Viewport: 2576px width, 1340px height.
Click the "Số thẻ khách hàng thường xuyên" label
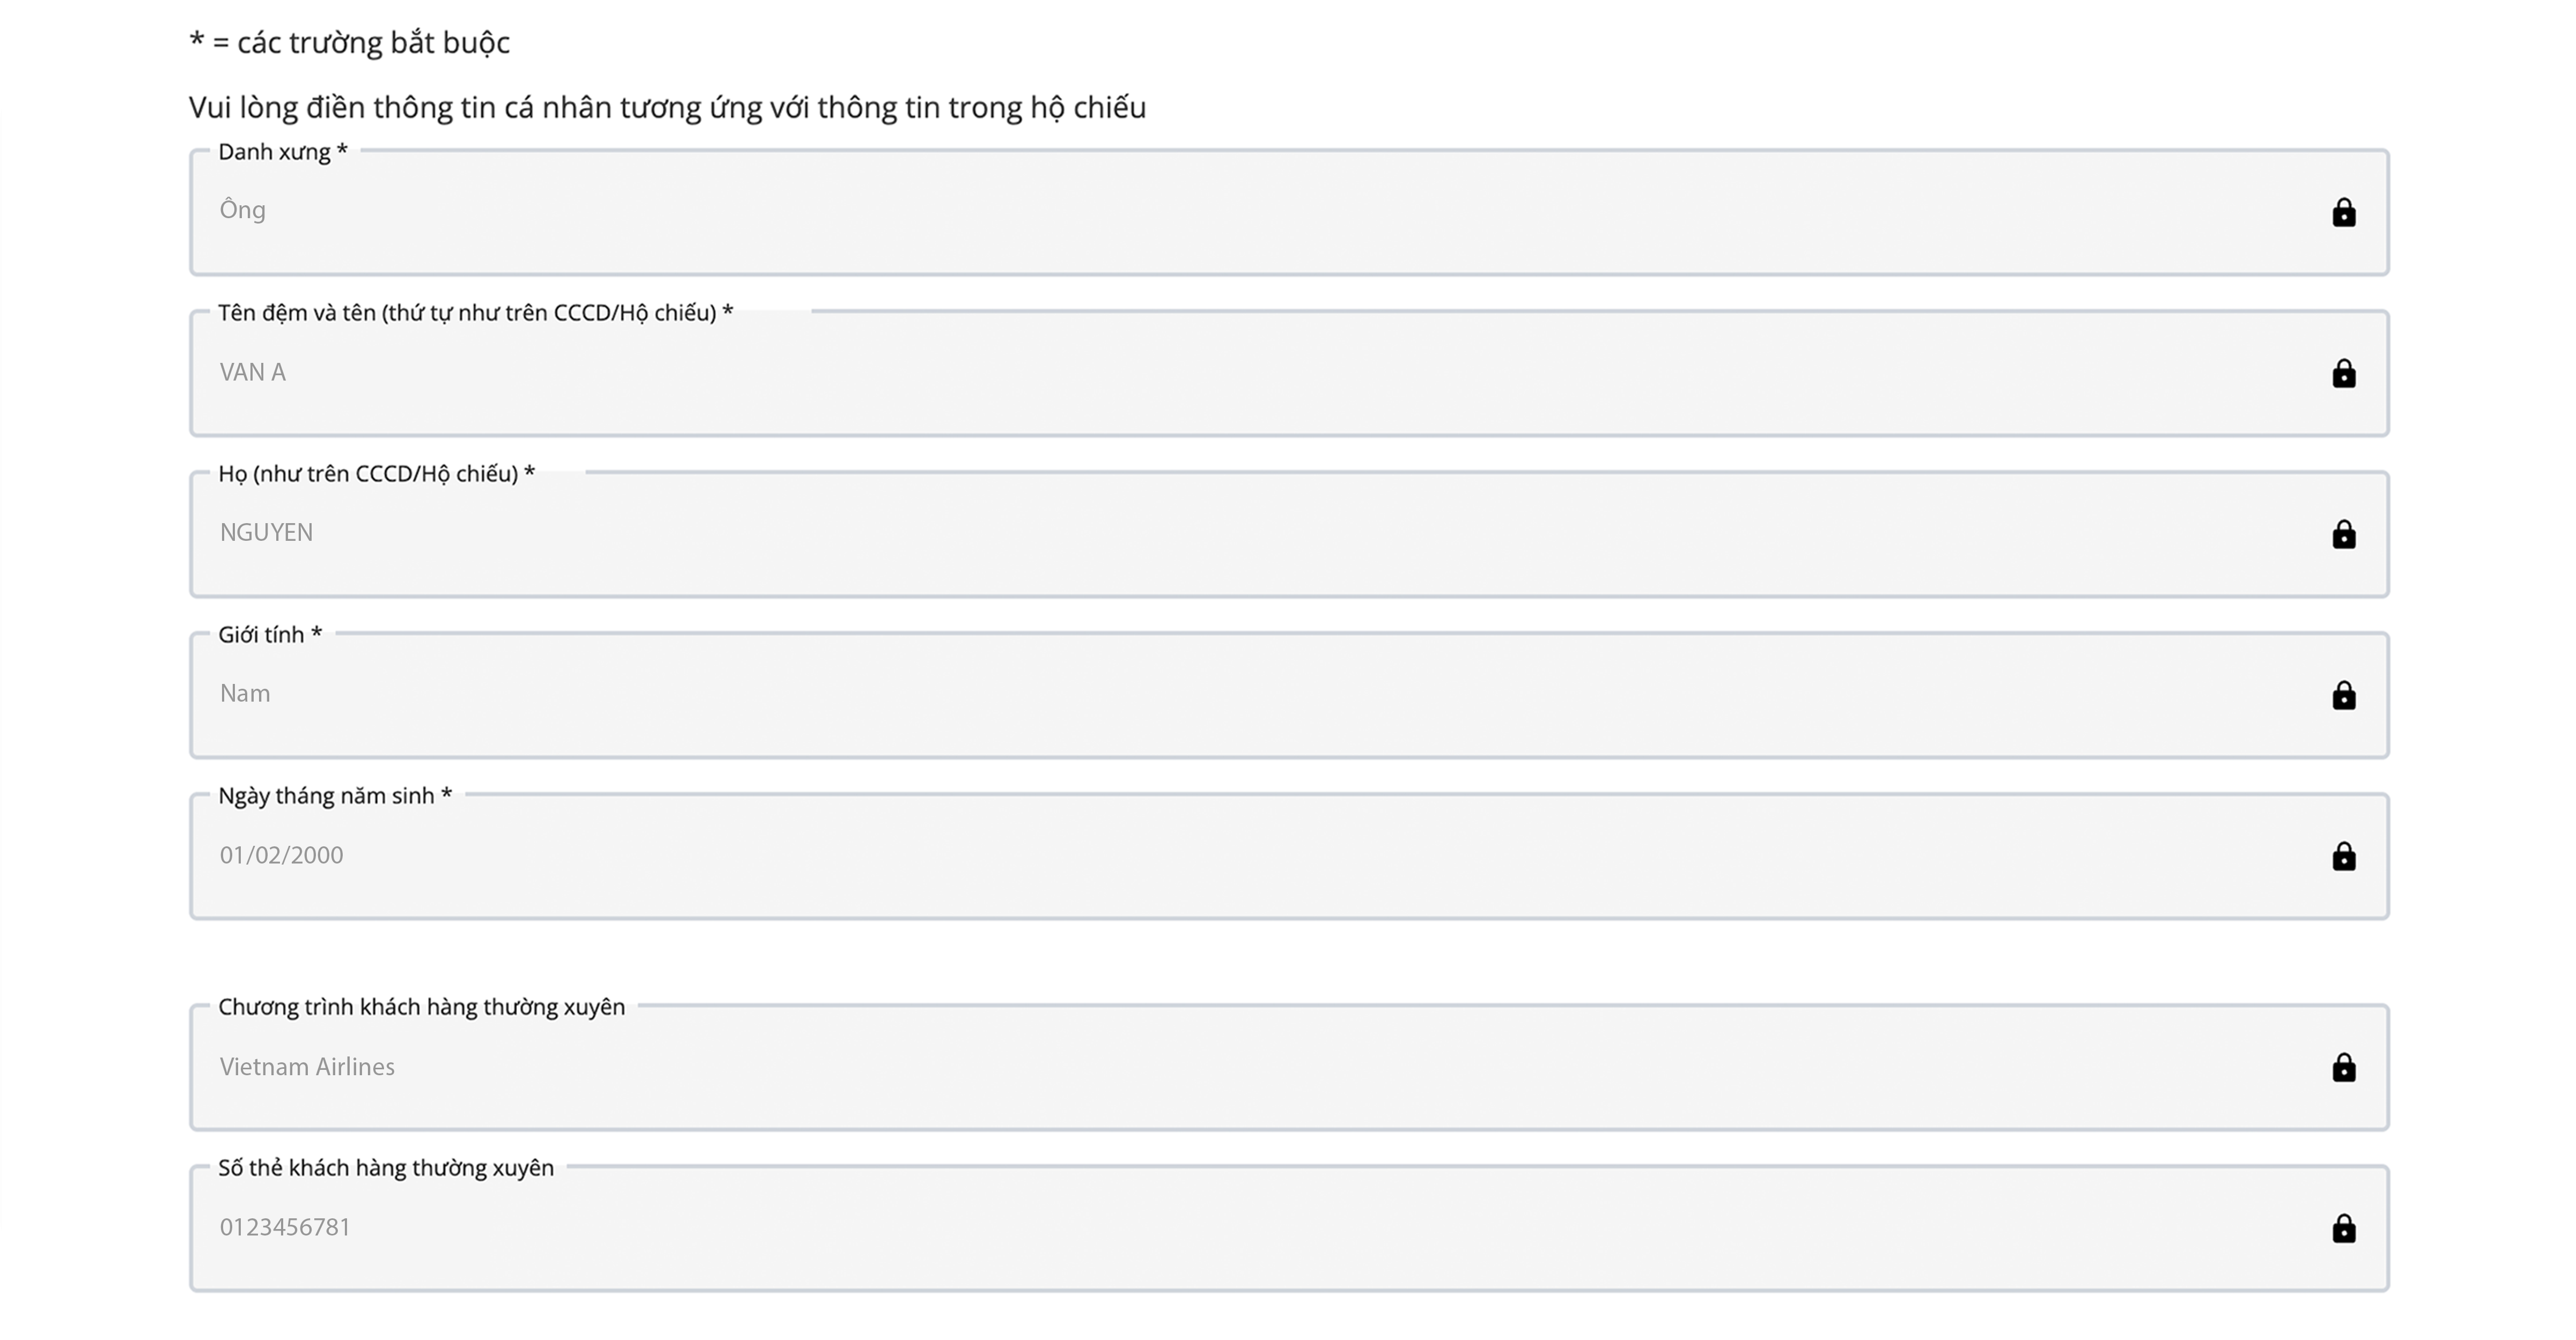click(x=385, y=1168)
